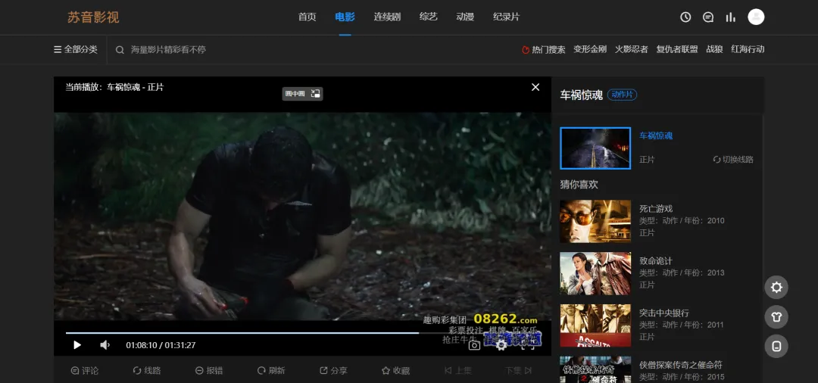Mute the video volume
This screenshot has width=818, height=383.
(105, 345)
